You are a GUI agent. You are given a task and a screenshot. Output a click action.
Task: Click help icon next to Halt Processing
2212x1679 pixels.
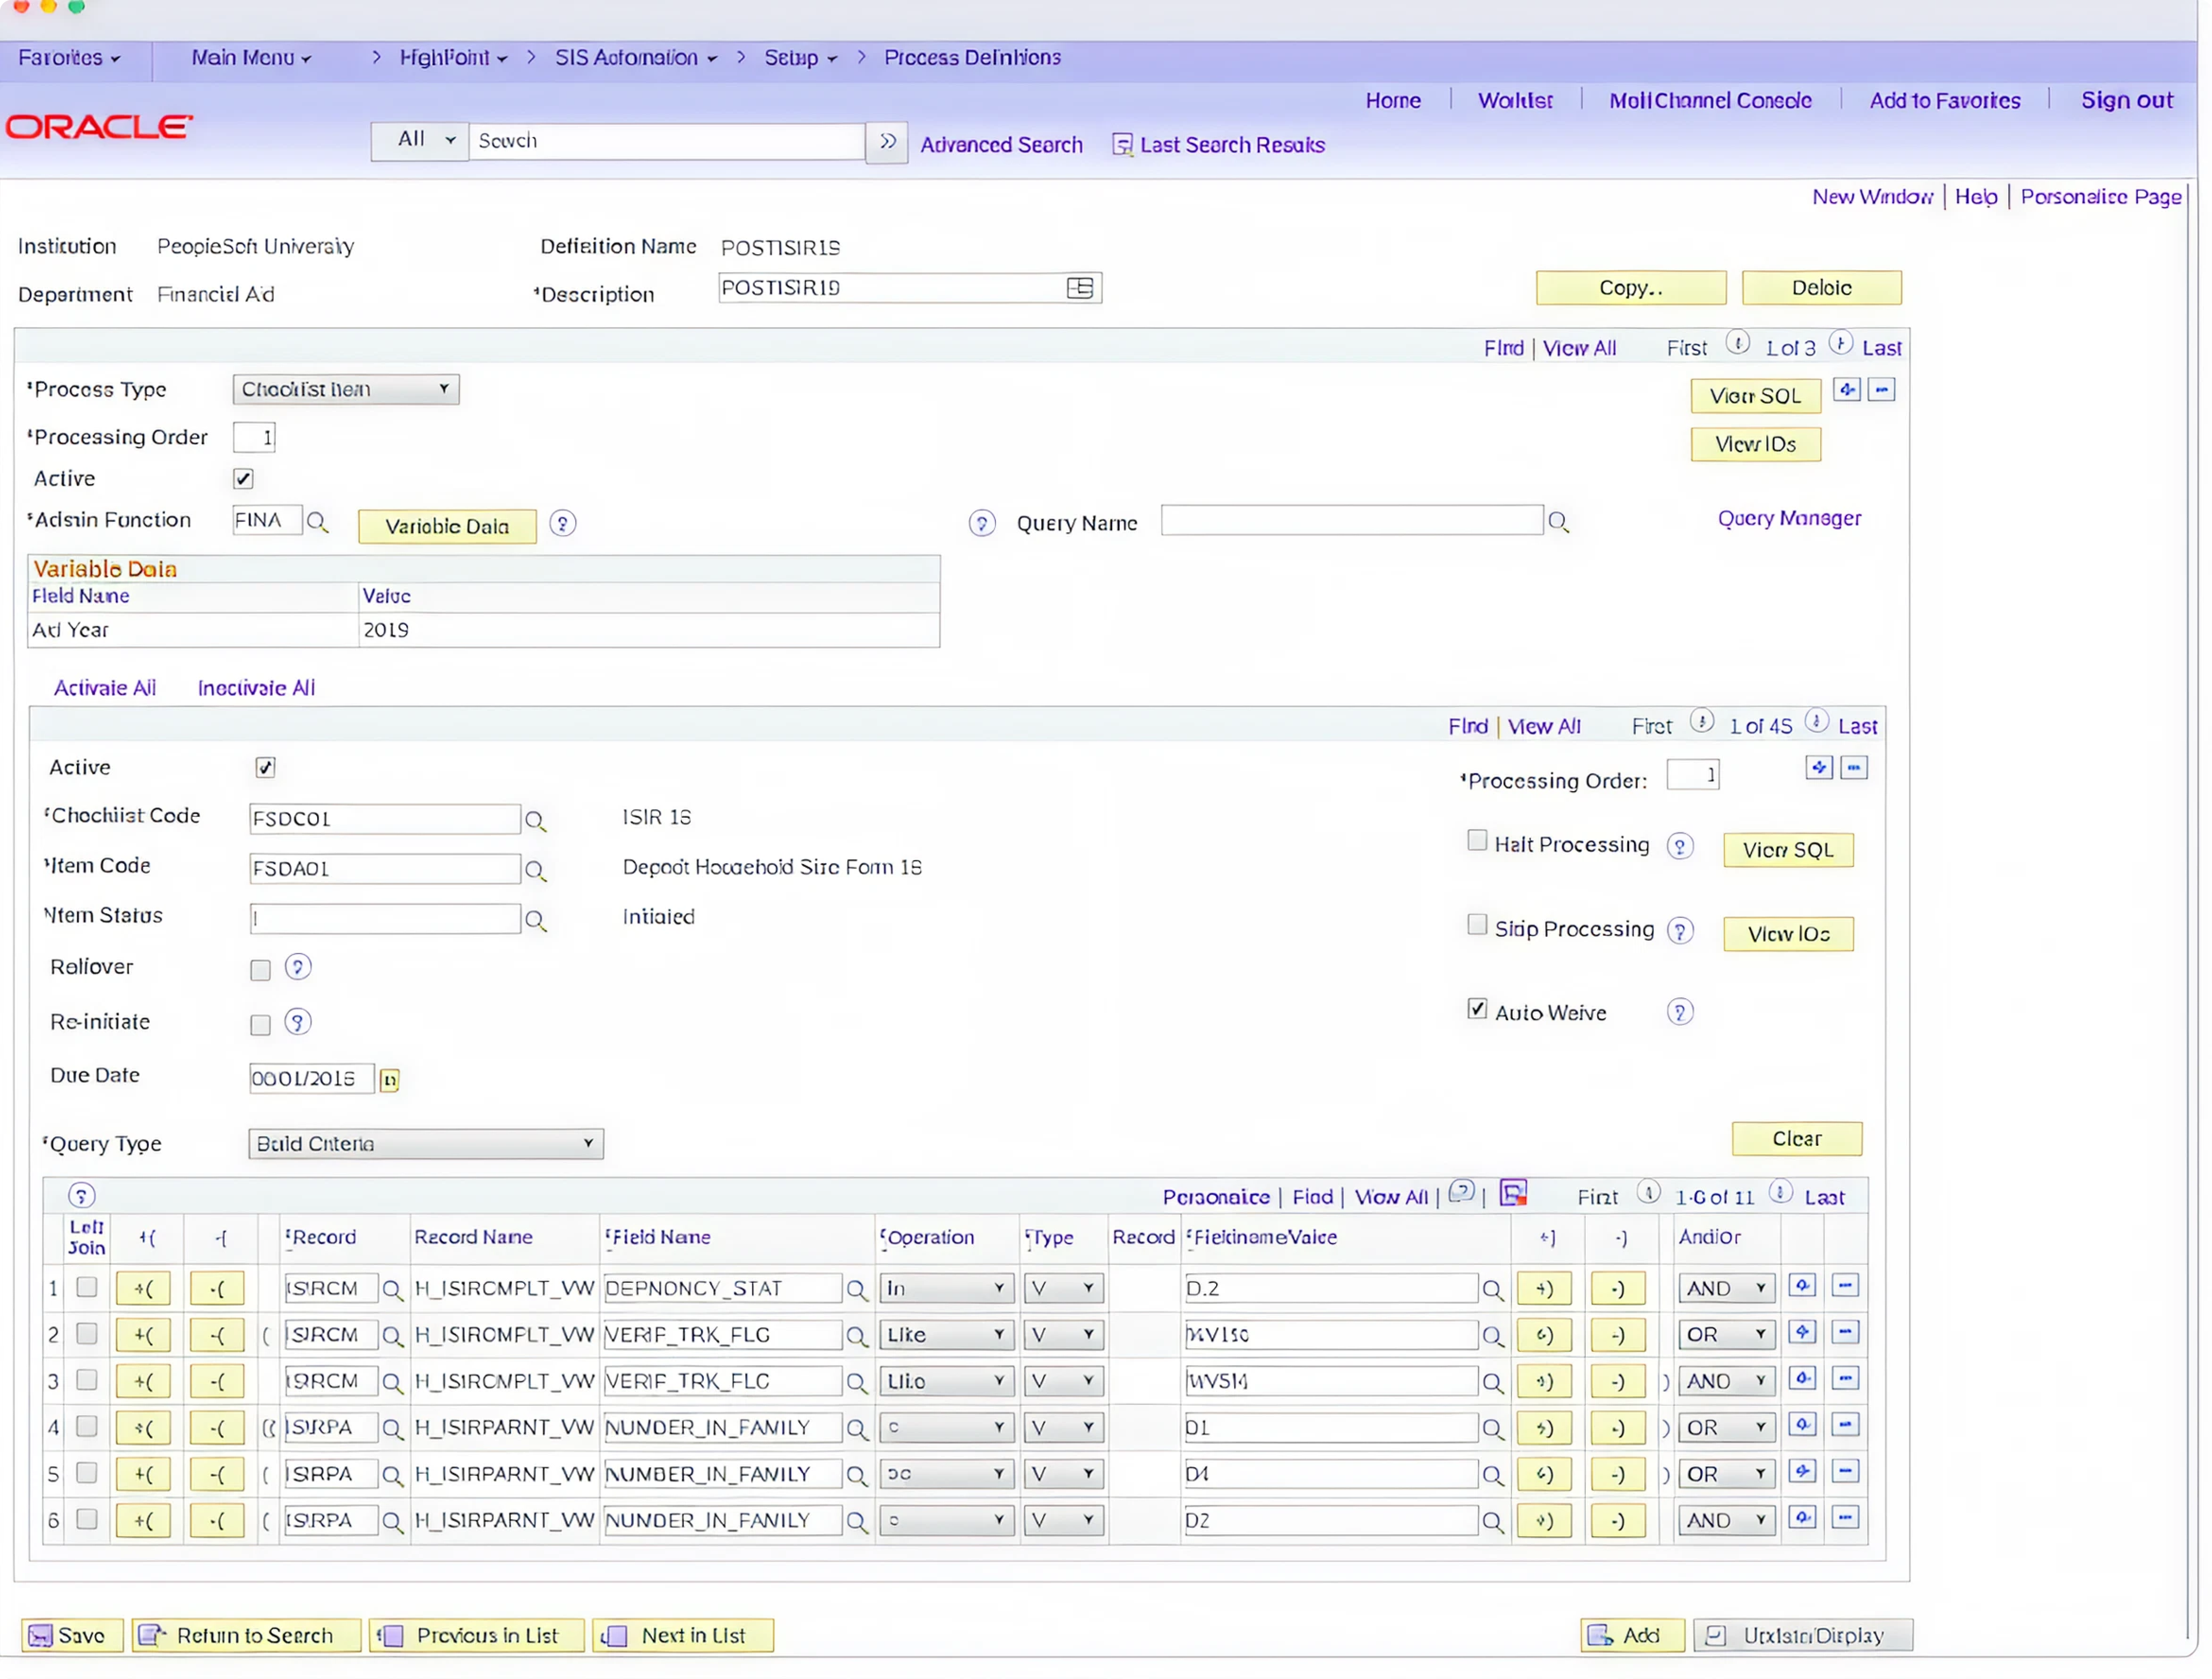point(1679,847)
